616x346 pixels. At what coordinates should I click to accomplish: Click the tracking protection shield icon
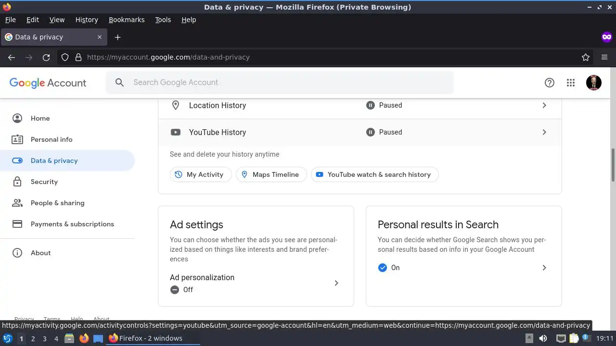point(65,57)
